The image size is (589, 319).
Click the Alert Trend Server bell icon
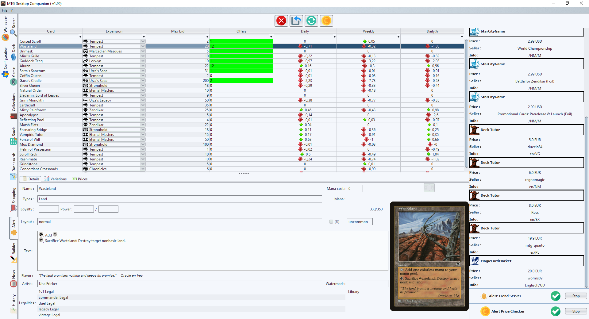point(484,296)
